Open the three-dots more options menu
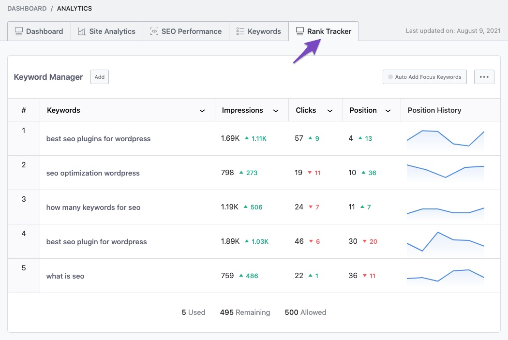508x340 pixels. pos(484,77)
